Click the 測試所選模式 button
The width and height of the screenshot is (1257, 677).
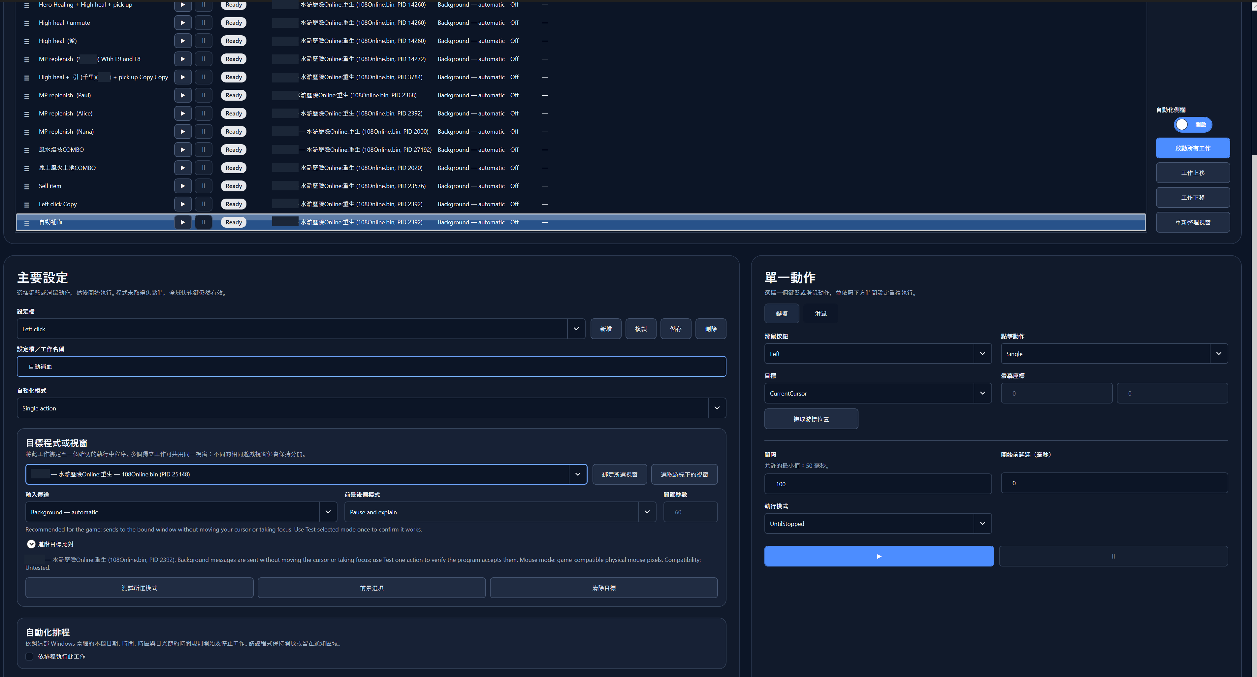(x=140, y=588)
